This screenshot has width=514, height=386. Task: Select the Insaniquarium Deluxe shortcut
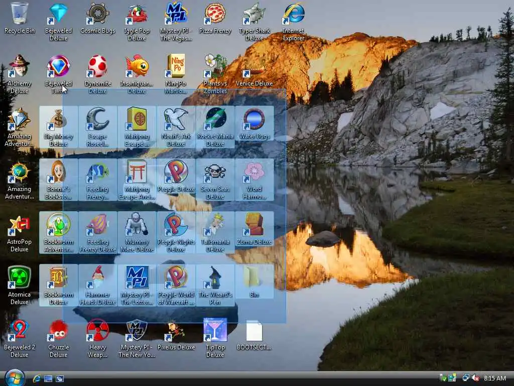[x=137, y=74]
